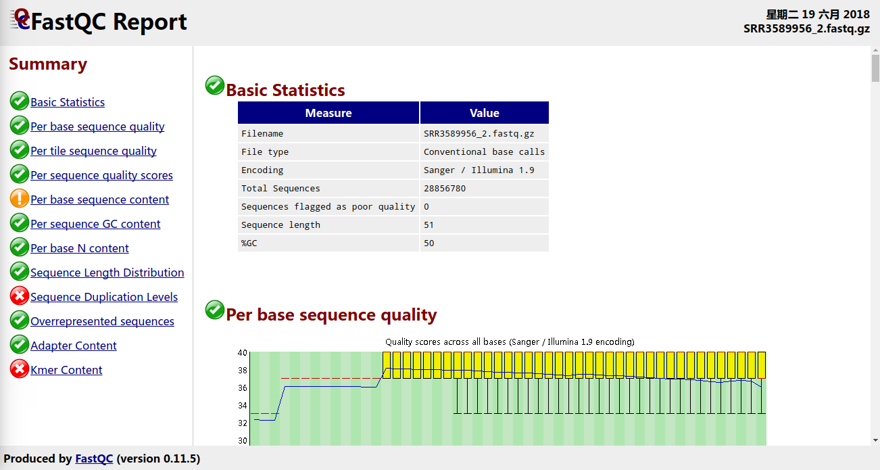This screenshot has height=470, width=880.
Task: Select the 28856780 total sequences value
Action: pyautogui.click(x=445, y=188)
